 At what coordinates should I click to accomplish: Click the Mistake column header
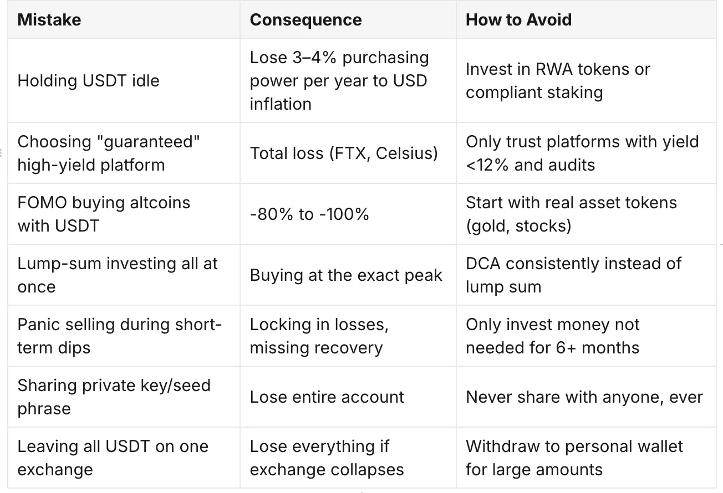(124, 20)
